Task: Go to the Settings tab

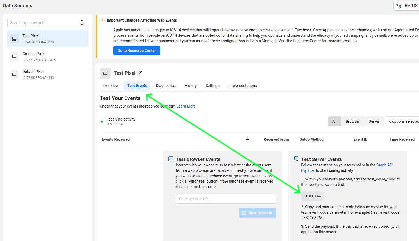Action: (x=212, y=86)
